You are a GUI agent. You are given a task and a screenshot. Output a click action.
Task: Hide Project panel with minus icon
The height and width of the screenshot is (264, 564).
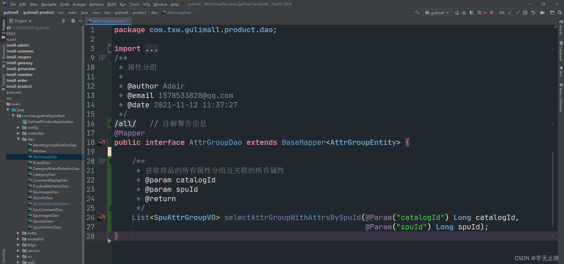pos(80,21)
